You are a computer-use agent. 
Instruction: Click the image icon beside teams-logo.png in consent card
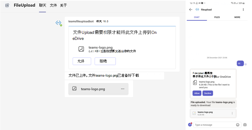pos(81,49)
